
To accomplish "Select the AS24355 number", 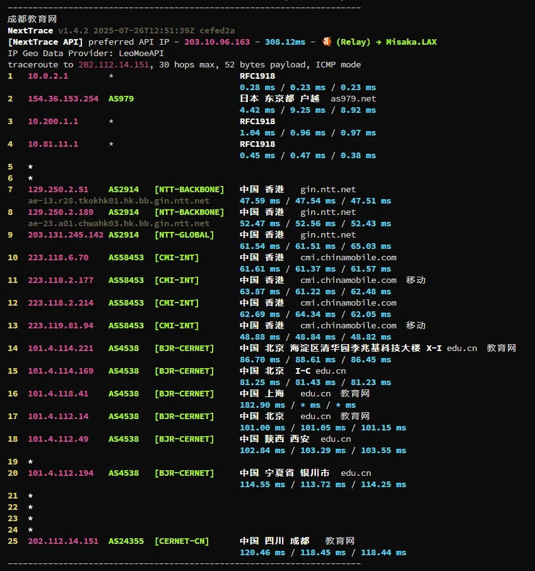I will [x=126, y=541].
